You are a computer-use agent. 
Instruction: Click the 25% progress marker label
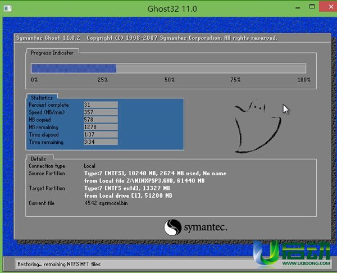coord(103,80)
